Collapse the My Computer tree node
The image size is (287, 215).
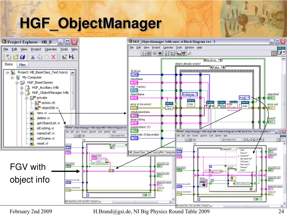click(12, 78)
